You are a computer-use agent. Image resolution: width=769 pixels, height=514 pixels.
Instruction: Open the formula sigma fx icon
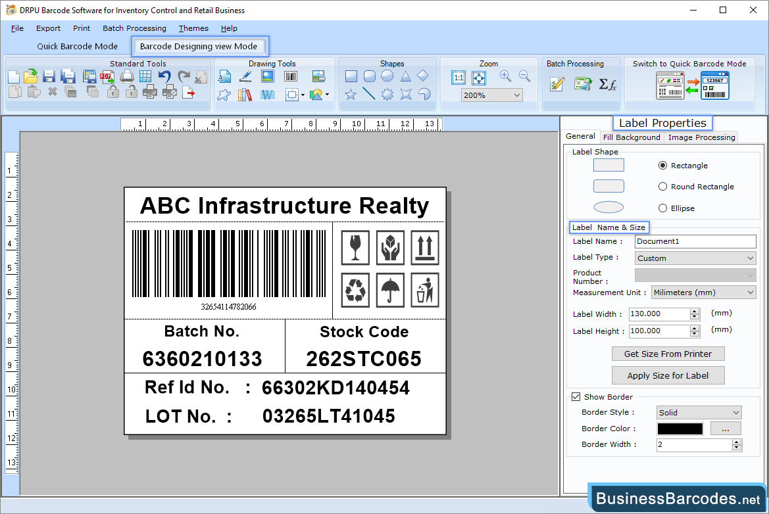click(x=608, y=84)
